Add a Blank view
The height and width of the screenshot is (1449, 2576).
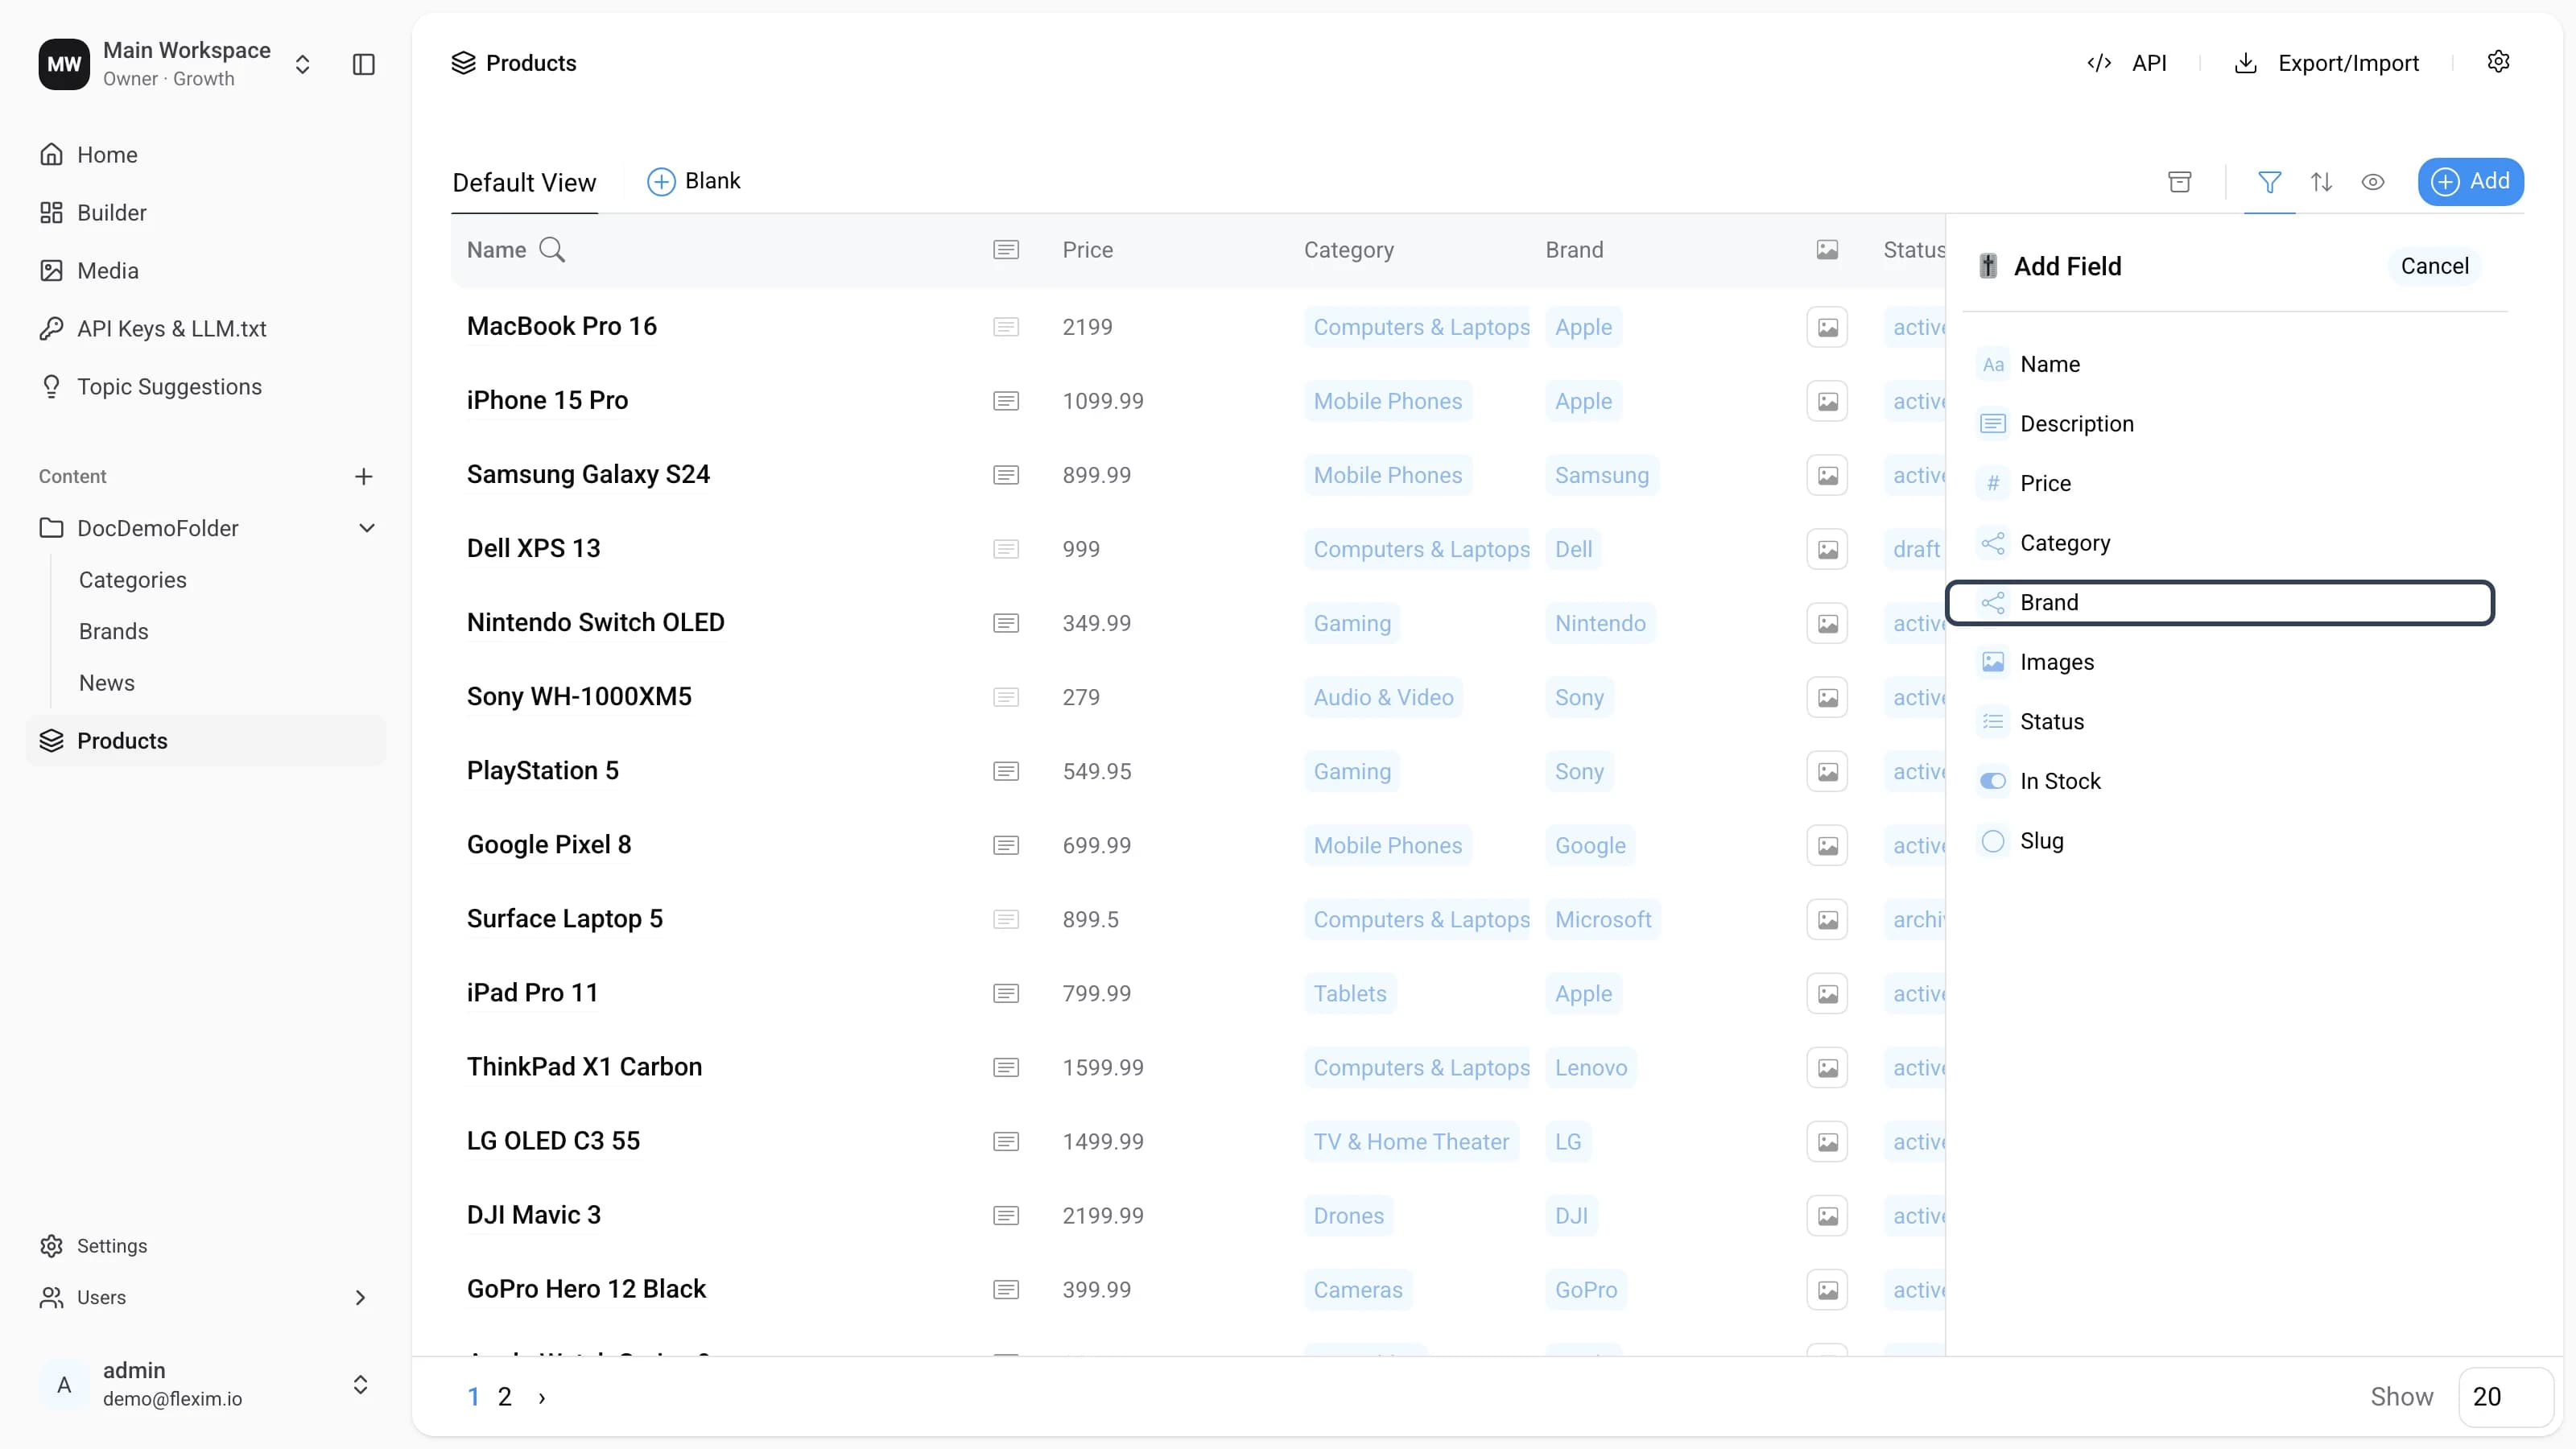[x=694, y=181]
